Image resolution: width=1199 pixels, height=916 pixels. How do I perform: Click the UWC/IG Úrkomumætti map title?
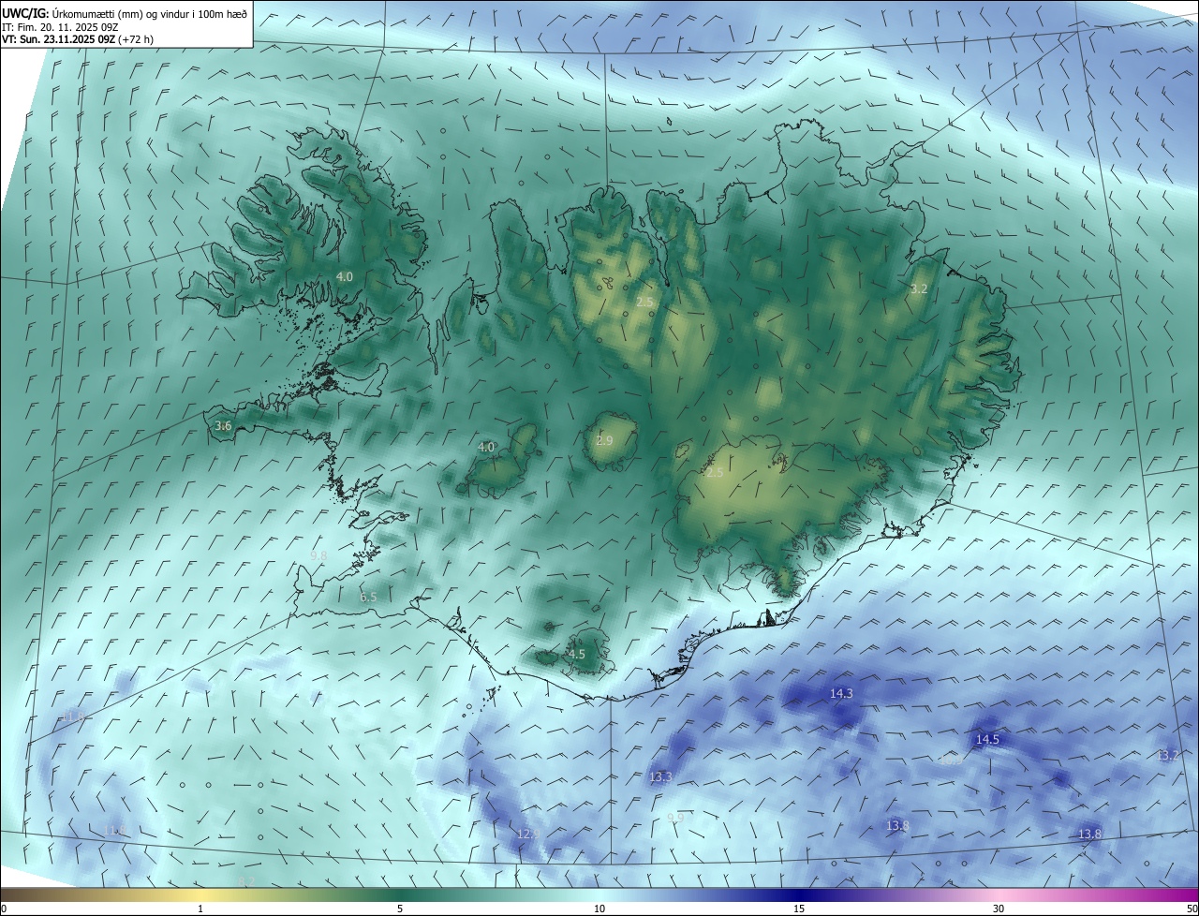coord(125,13)
